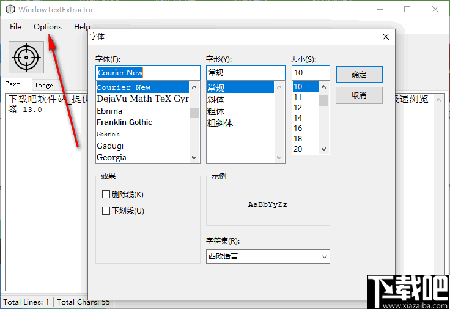Viewport: 450px width, 309px height.
Task: Open the File menu
Action: tap(15, 27)
